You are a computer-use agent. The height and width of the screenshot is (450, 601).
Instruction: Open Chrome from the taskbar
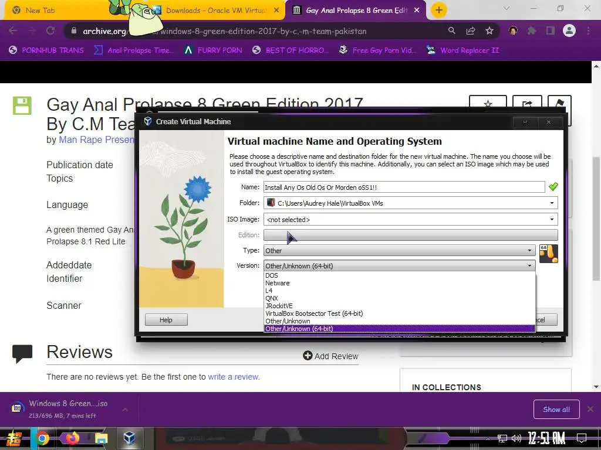(42, 438)
